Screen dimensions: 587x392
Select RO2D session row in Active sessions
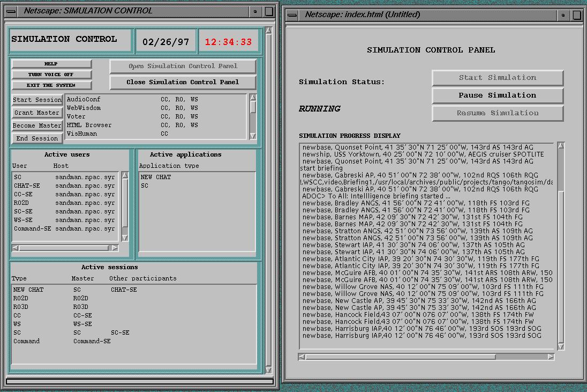(134, 298)
